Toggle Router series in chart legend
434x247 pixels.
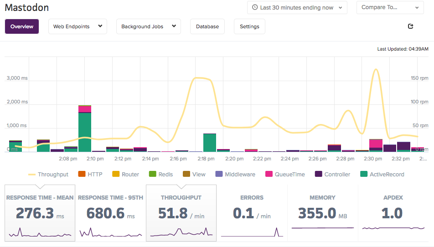(126, 174)
